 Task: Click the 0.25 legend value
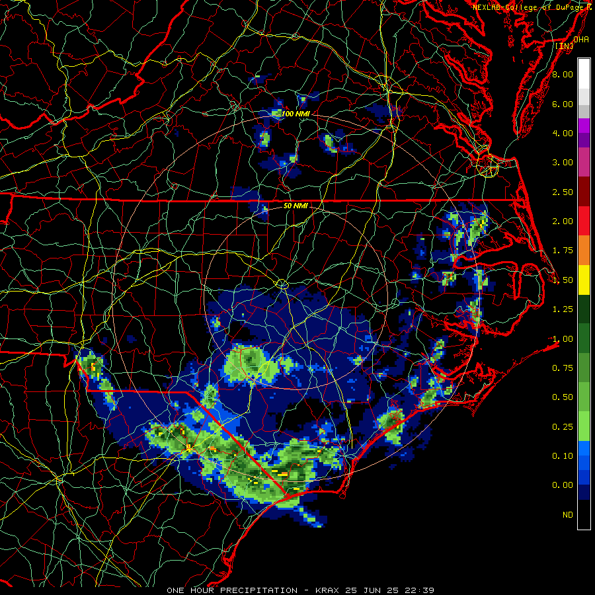pos(563,427)
